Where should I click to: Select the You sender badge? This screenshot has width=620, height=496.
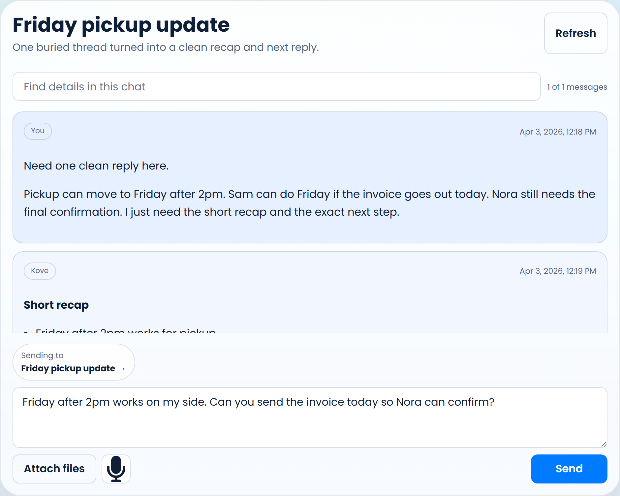38,131
